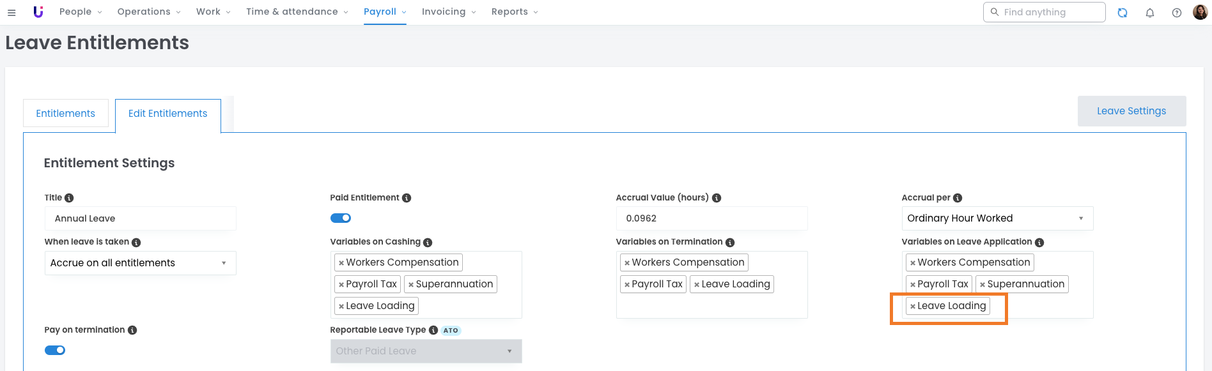Click info icon next to Reportable Leave Type
This screenshot has height=371, width=1212.
433,330
